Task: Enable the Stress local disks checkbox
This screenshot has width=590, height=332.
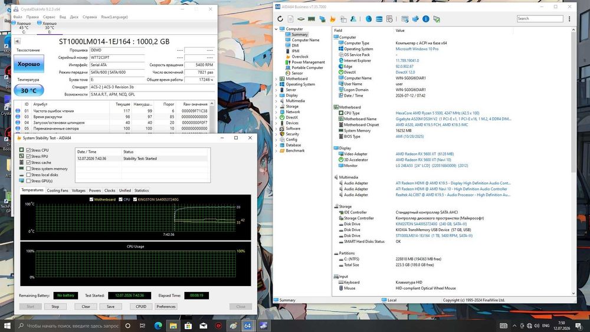Action: point(28,175)
